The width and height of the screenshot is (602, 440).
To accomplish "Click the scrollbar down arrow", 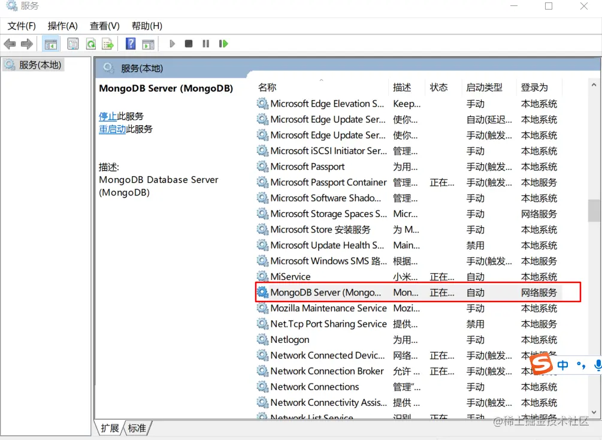I will [594, 412].
